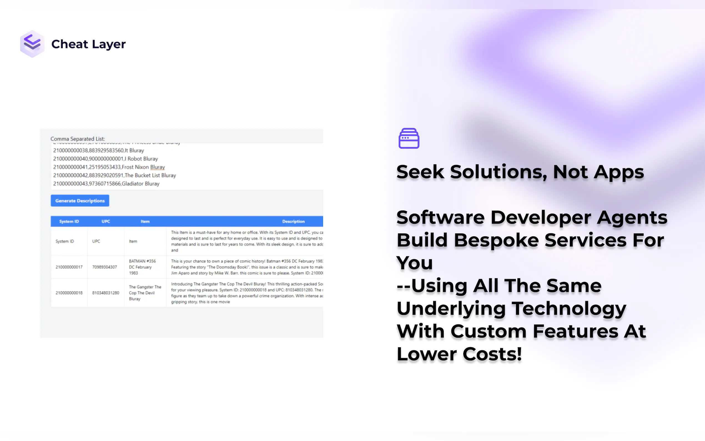Click the I Robot Bluray entry
The height and width of the screenshot is (441, 705).
click(x=105, y=159)
